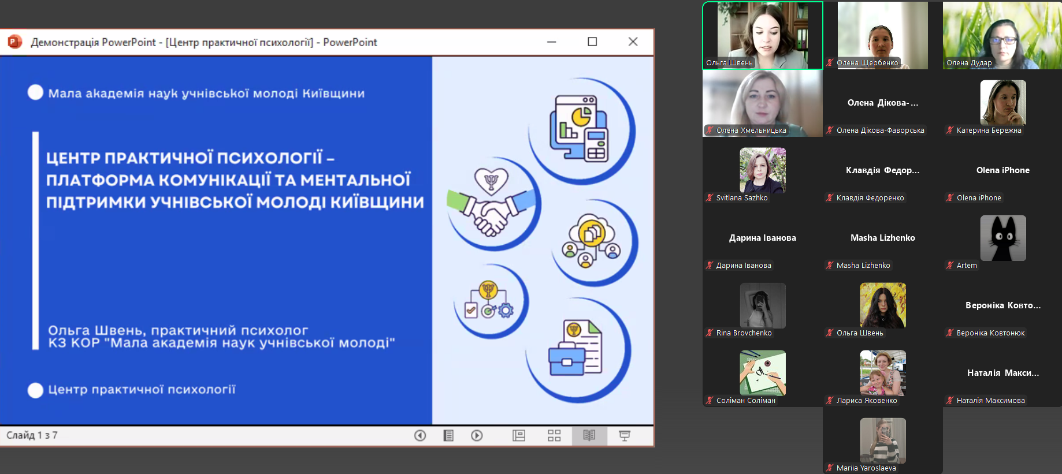
Task: Switch to Normal view in the status bar
Action: click(519, 435)
